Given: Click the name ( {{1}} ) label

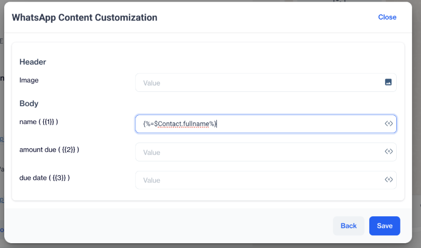Looking at the screenshot, I should click(x=39, y=121).
